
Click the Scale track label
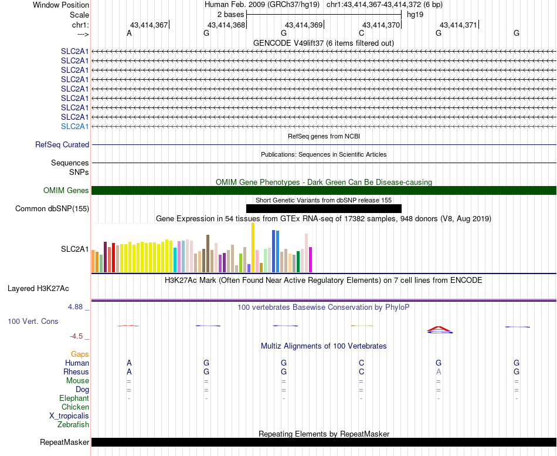point(79,15)
